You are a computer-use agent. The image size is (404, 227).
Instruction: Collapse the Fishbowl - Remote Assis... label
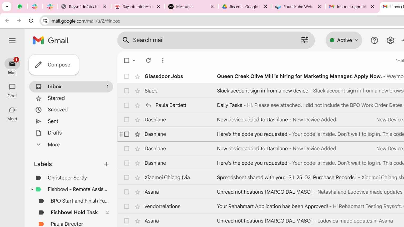click(32, 189)
